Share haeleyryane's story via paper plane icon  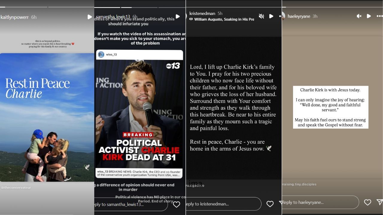pyautogui.click(x=379, y=202)
